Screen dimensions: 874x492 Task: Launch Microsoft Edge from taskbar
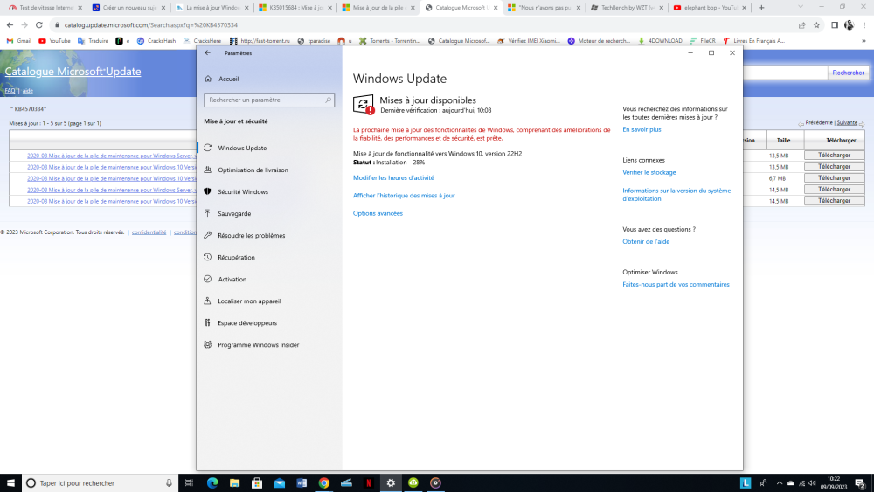point(212,483)
